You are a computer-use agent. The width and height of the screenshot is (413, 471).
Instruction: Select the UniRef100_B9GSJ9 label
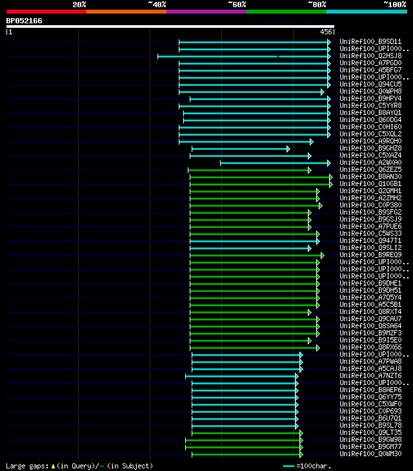(370, 219)
